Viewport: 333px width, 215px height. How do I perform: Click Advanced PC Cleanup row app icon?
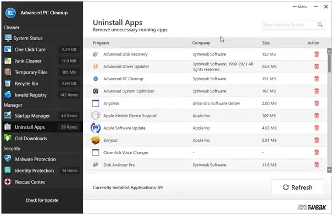96,79
